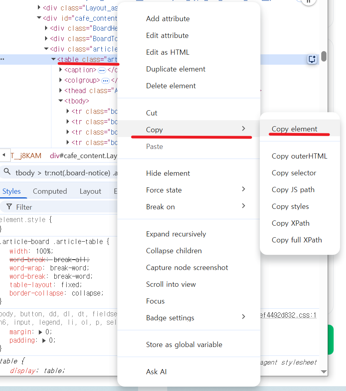The height and width of the screenshot is (391, 346).
Task: Open the Copy submenu entry
Action: 189,129
